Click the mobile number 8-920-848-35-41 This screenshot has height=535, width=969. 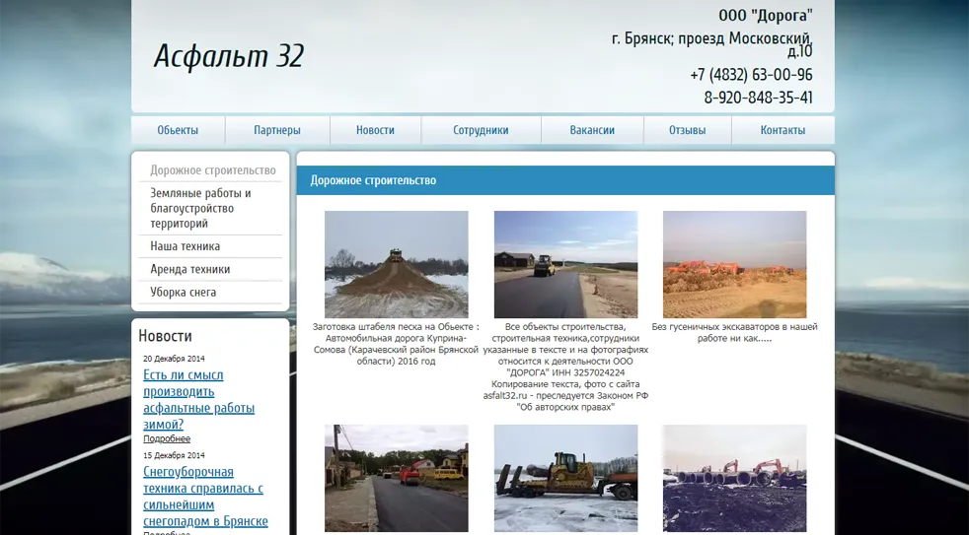tap(758, 98)
